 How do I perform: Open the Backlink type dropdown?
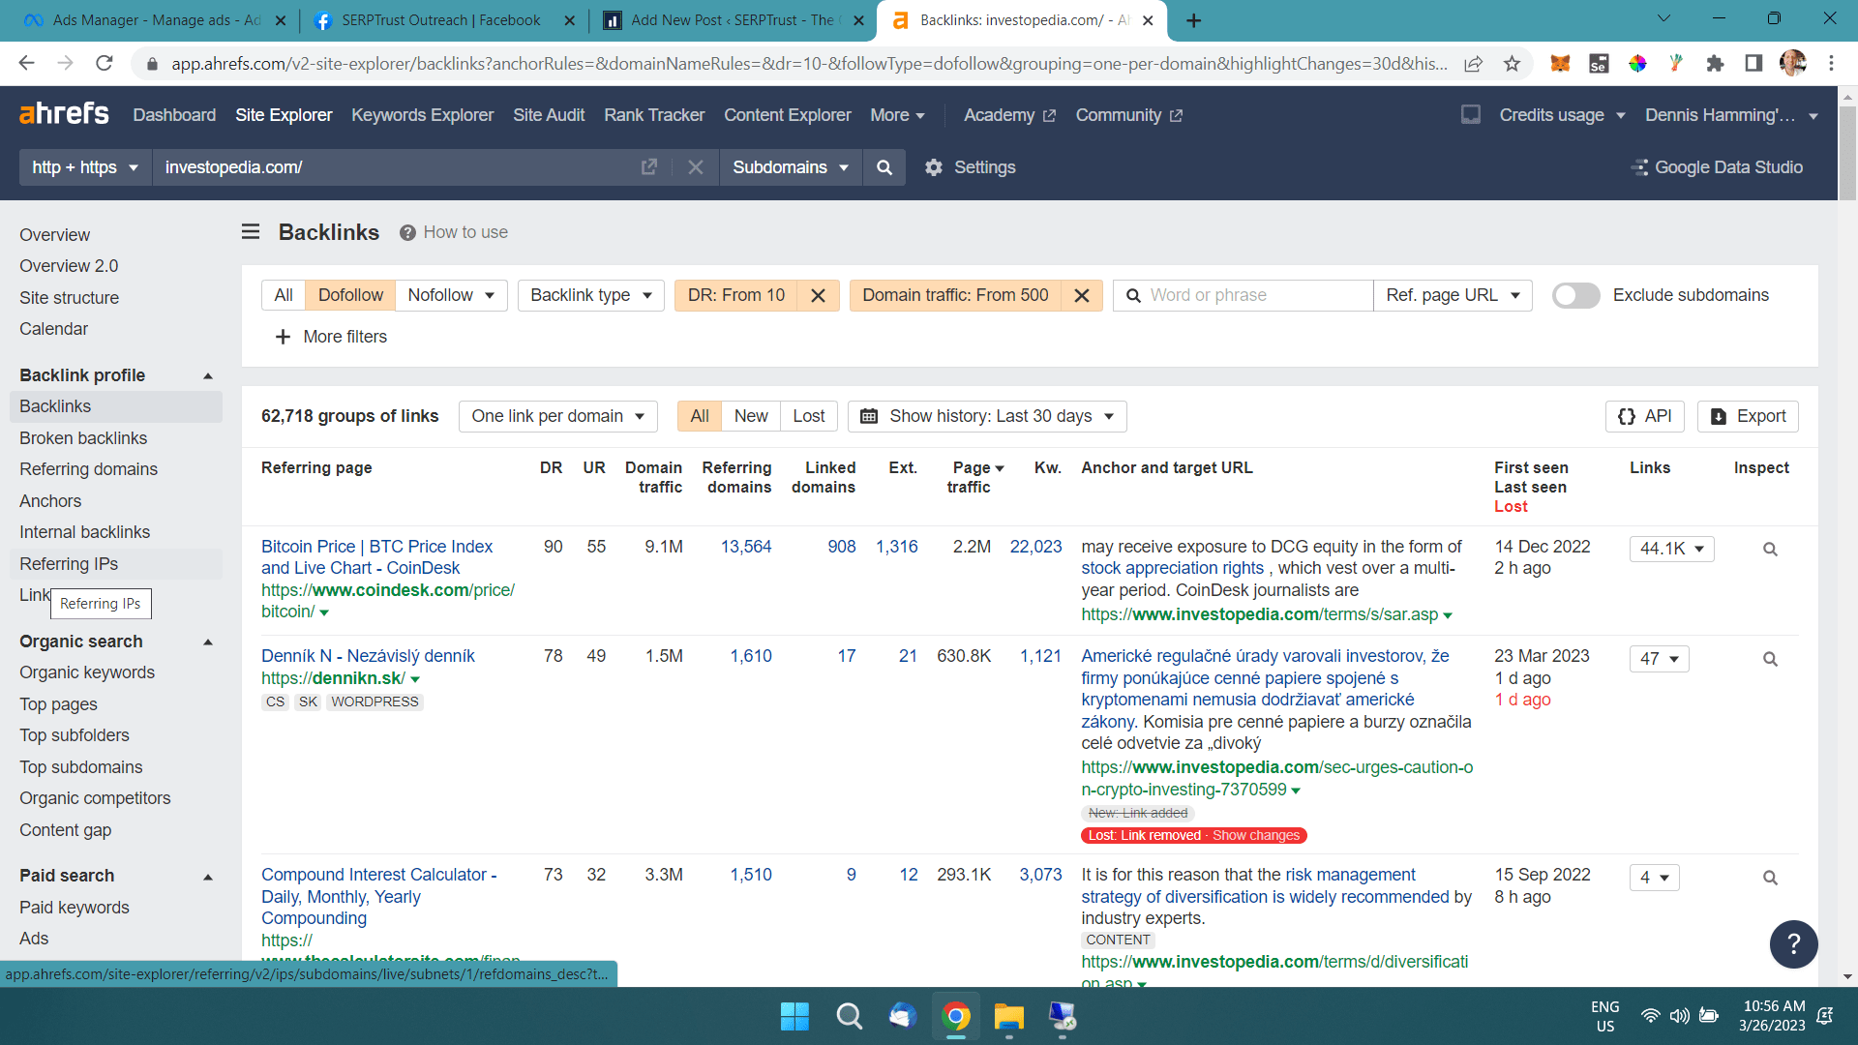pyautogui.click(x=591, y=296)
